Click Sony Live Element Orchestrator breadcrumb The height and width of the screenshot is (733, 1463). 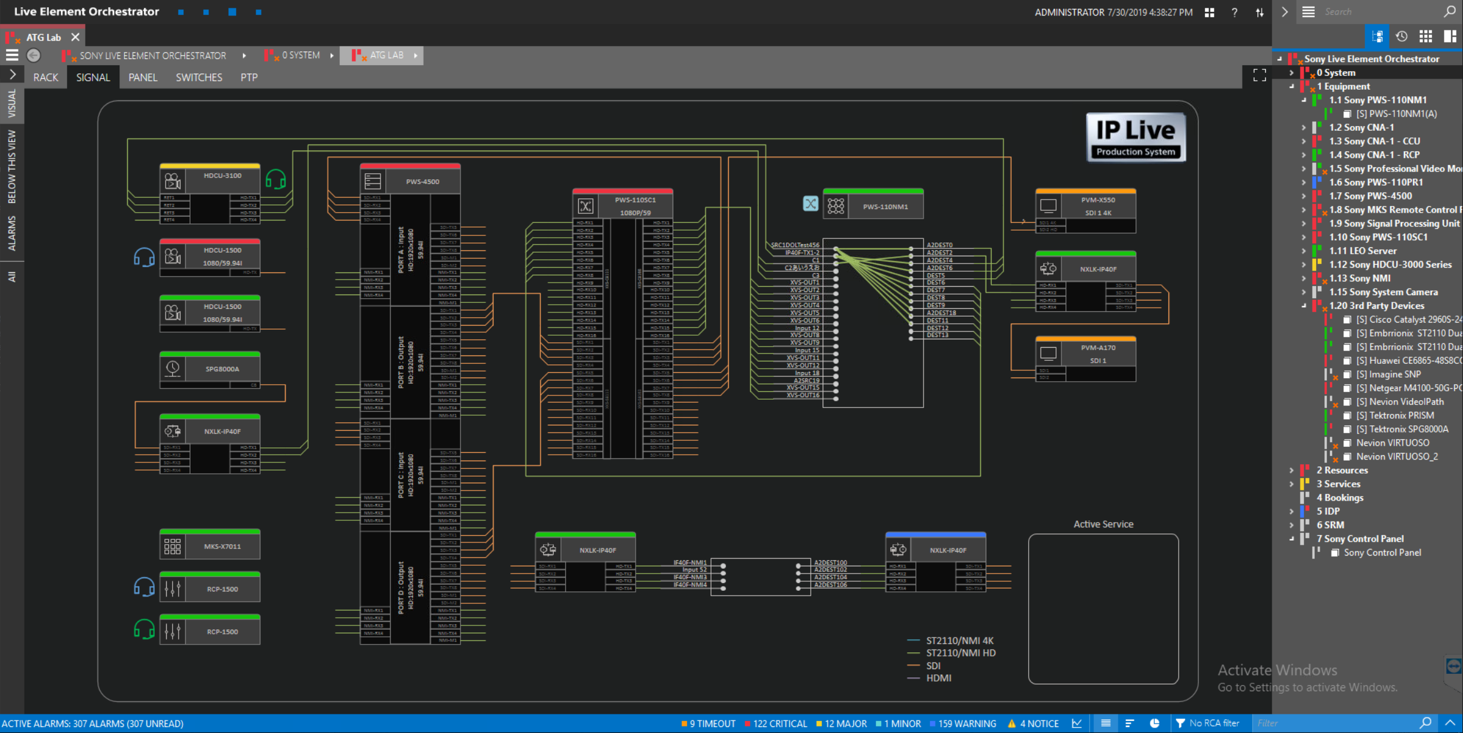coord(153,56)
